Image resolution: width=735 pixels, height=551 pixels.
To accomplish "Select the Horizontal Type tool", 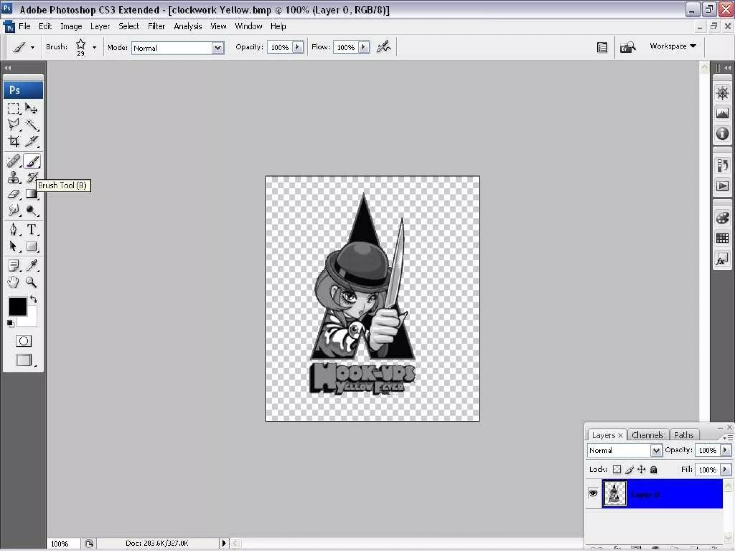I will (x=32, y=230).
